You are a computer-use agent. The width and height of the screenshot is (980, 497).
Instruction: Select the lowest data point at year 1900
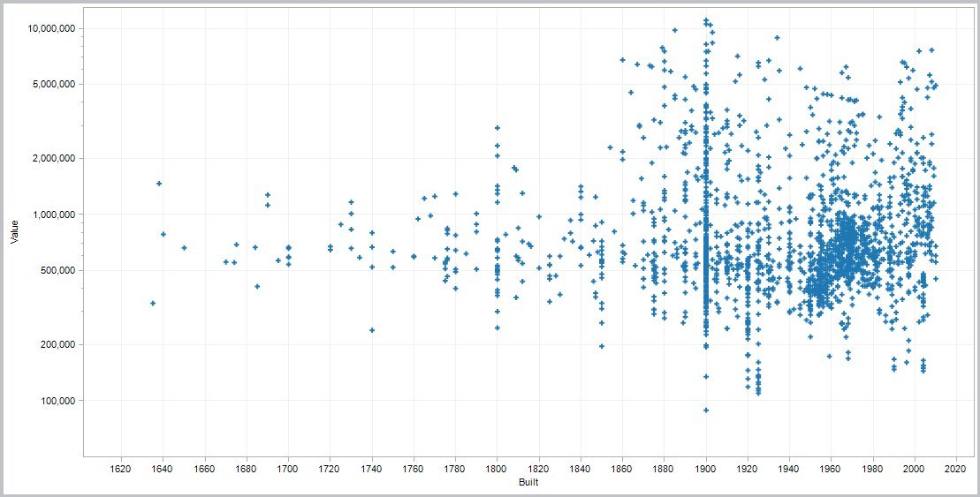tap(706, 410)
